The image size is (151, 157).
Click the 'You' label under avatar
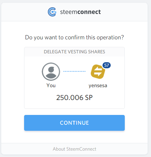point(51,85)
